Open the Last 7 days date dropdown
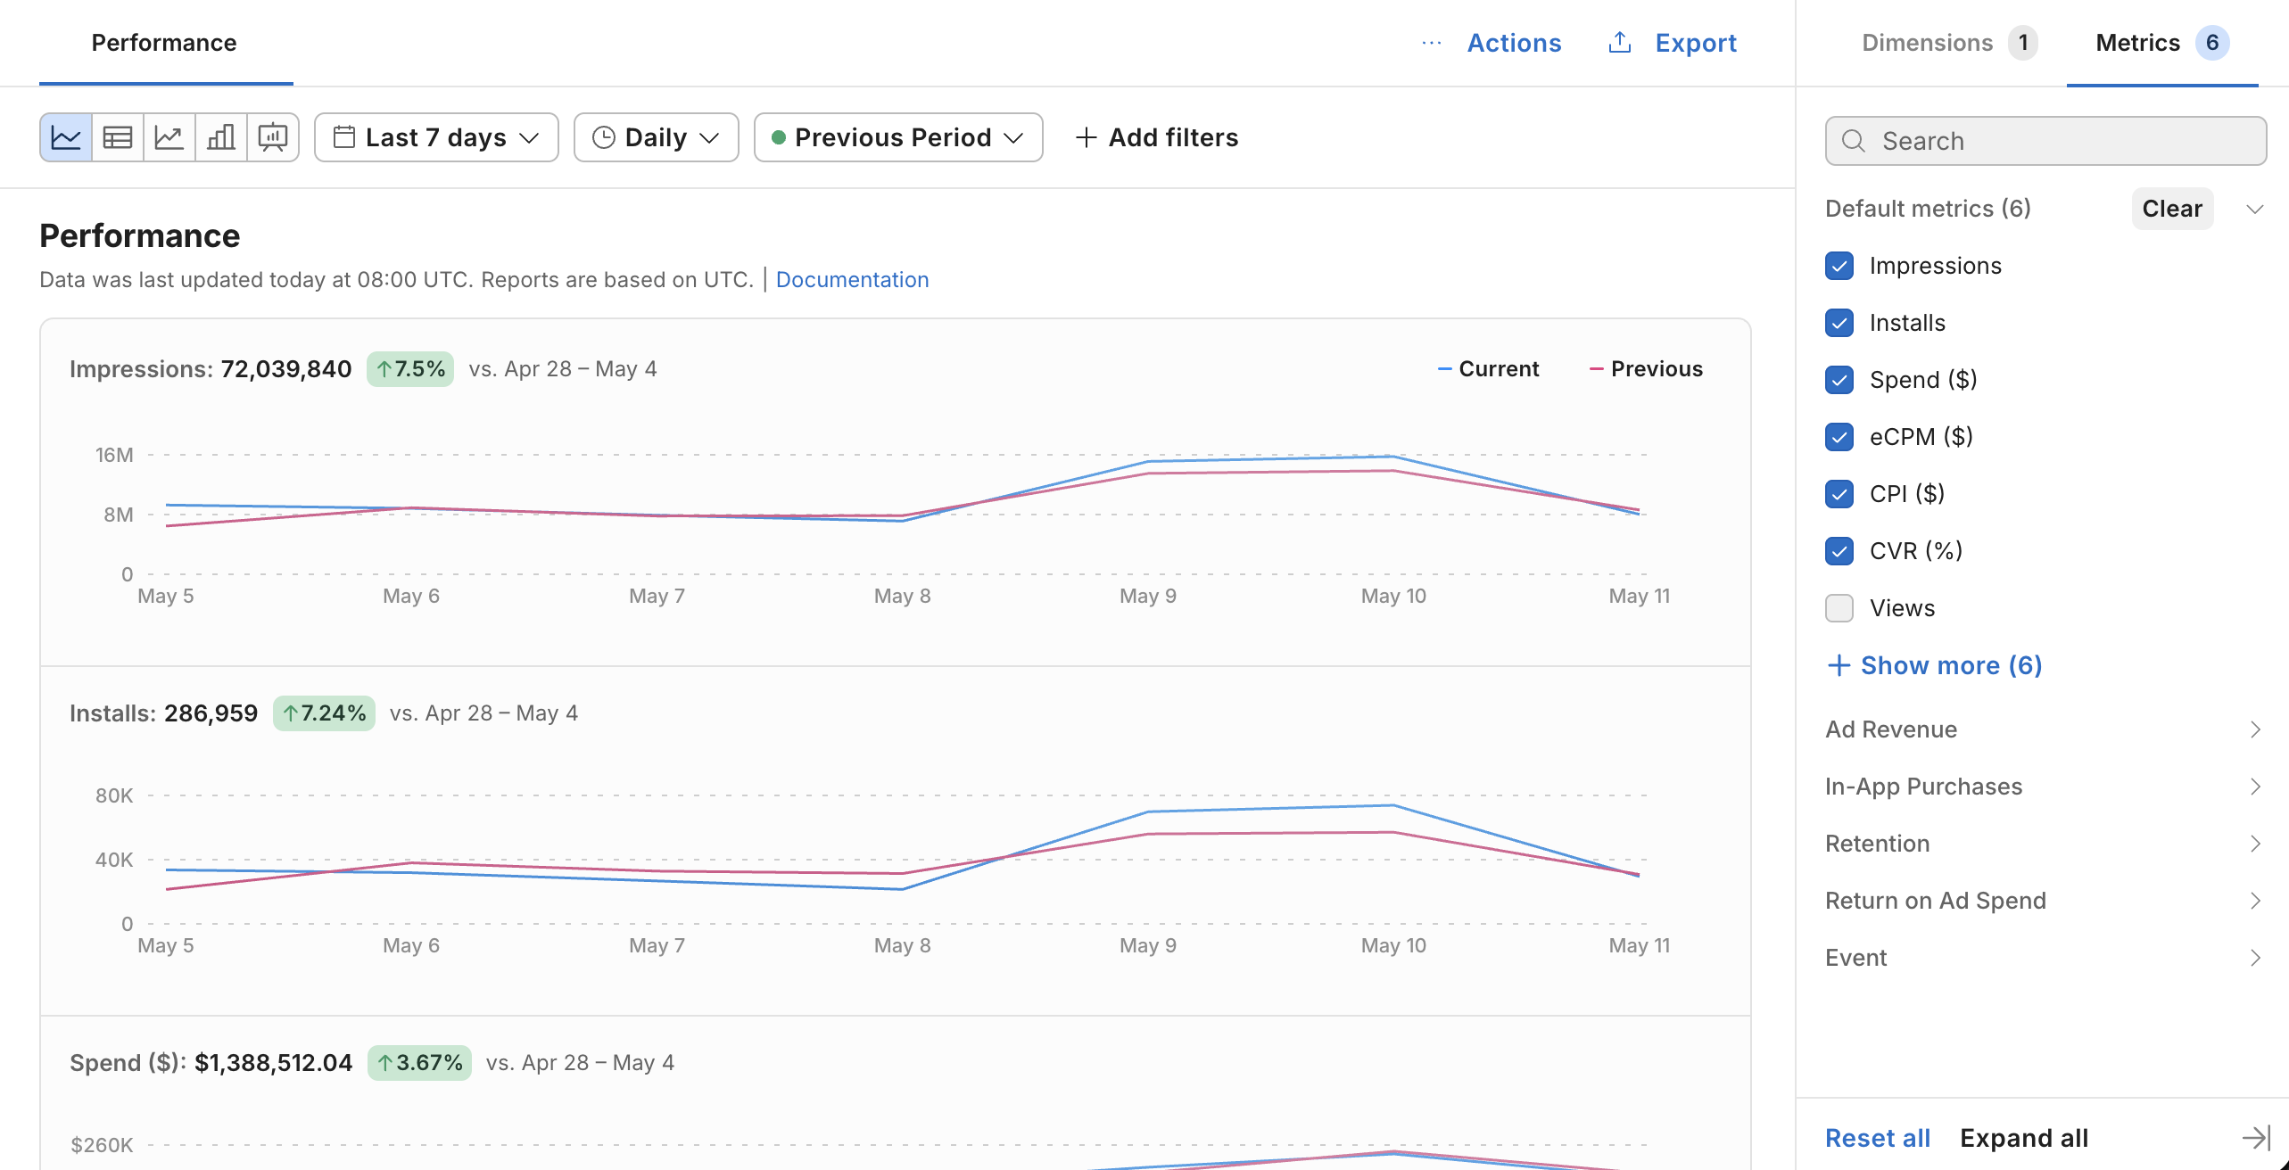 (436, 137)
